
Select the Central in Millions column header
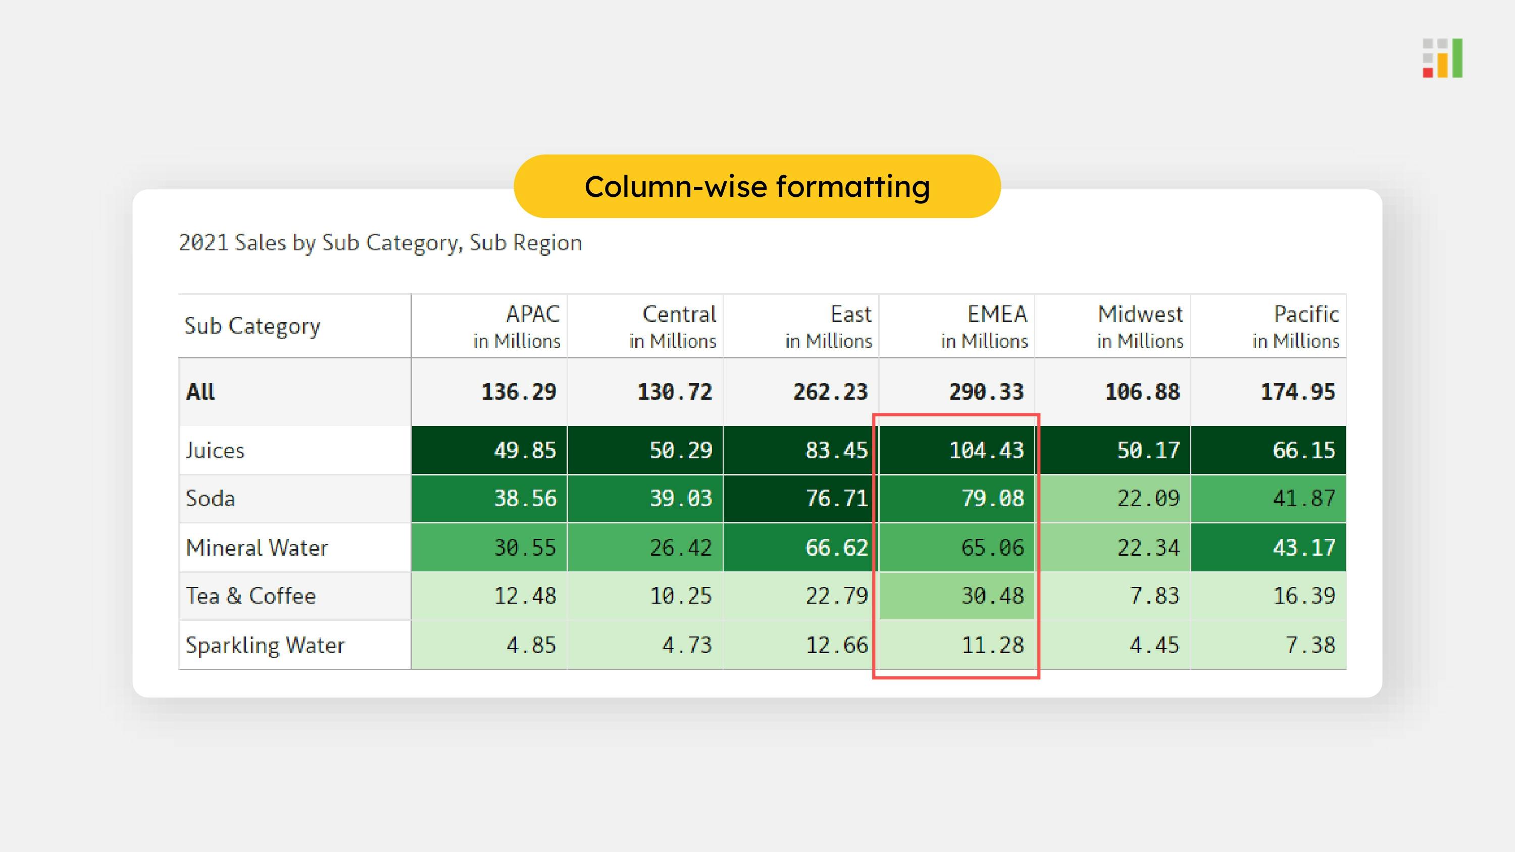[x=672, y=327]
